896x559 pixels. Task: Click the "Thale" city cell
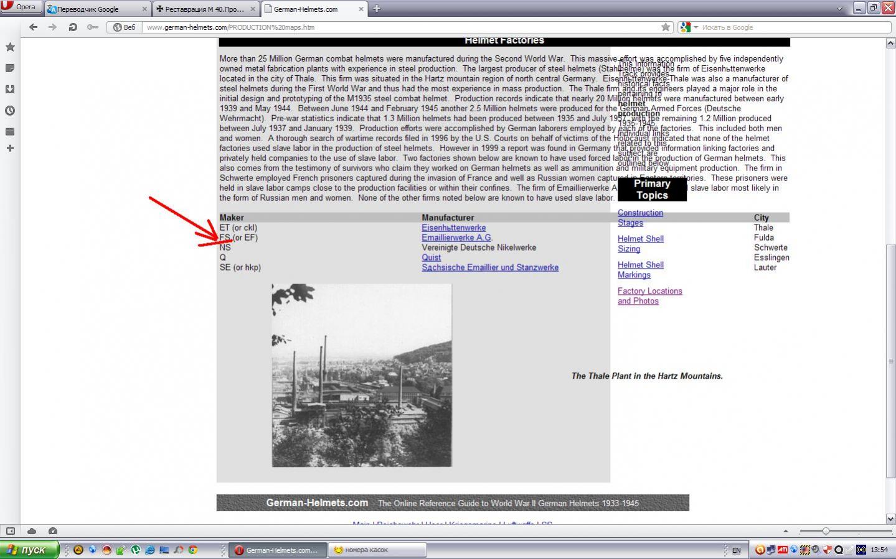point(763,228)
